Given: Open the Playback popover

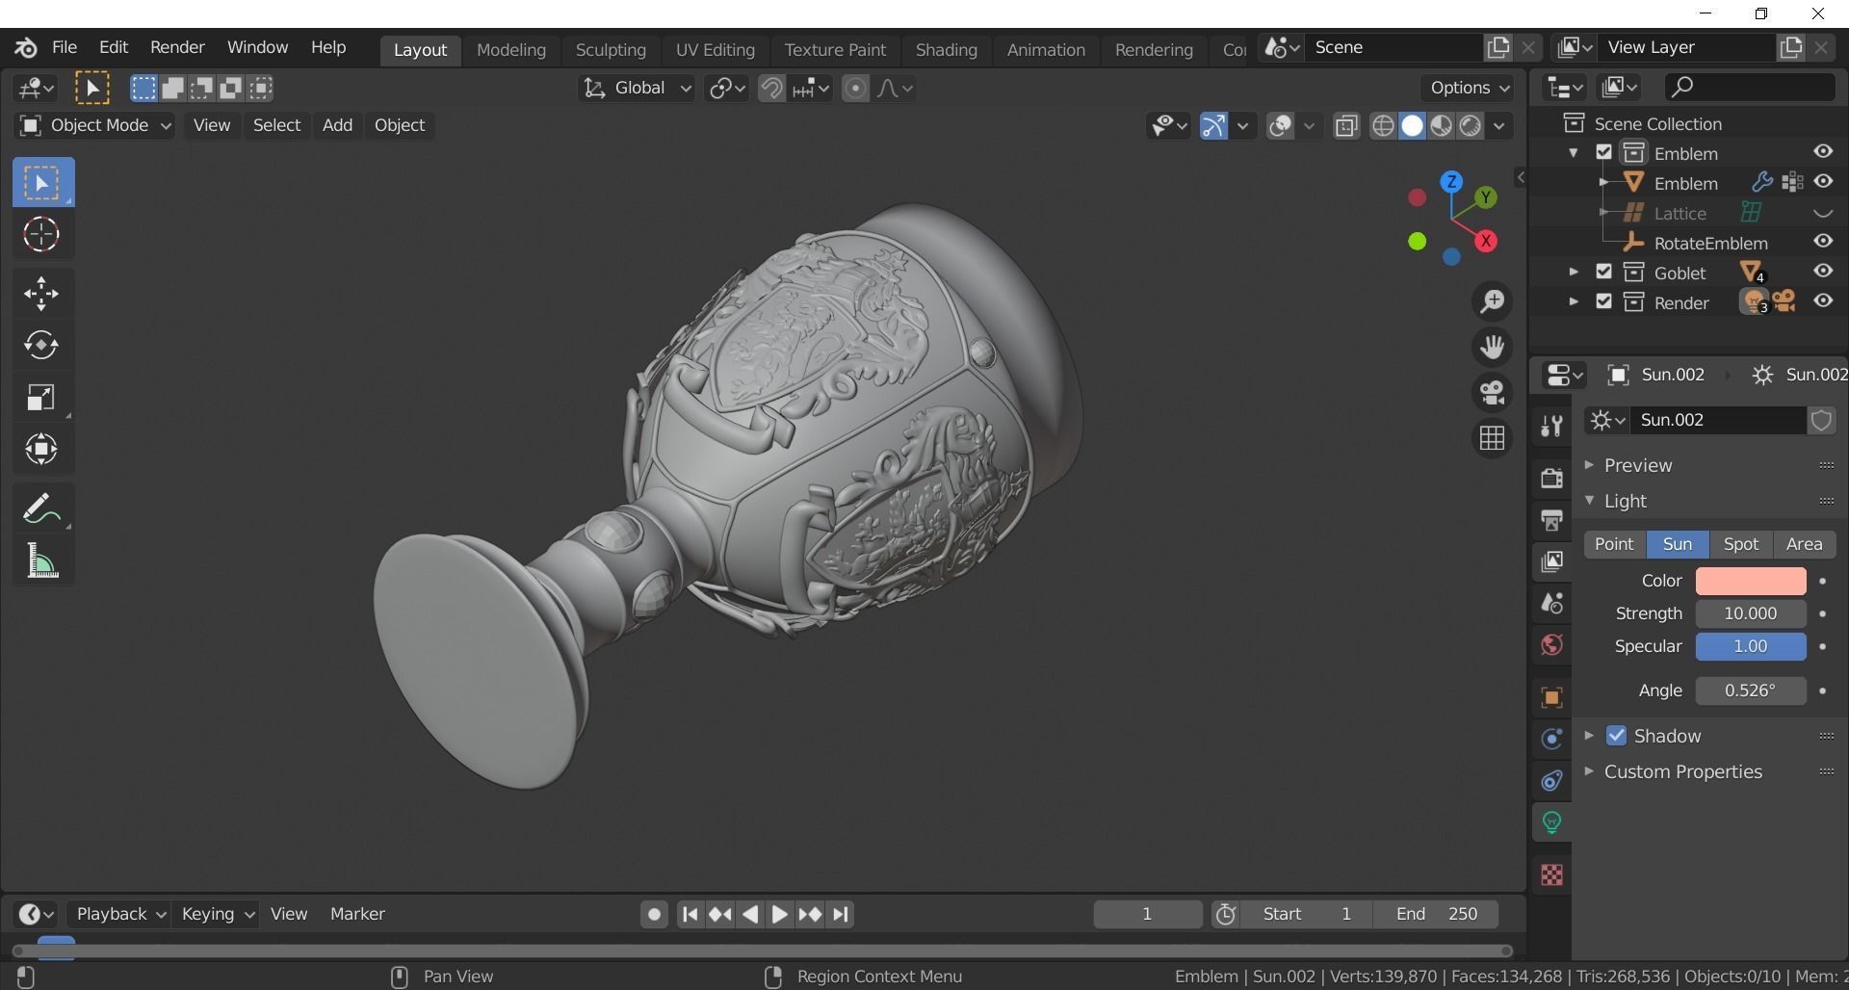Looking at the screenshot, I should (120, 914).
